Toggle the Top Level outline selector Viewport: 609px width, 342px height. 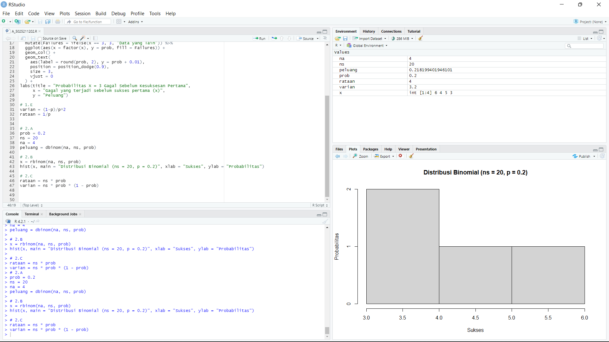coord(32,205)
